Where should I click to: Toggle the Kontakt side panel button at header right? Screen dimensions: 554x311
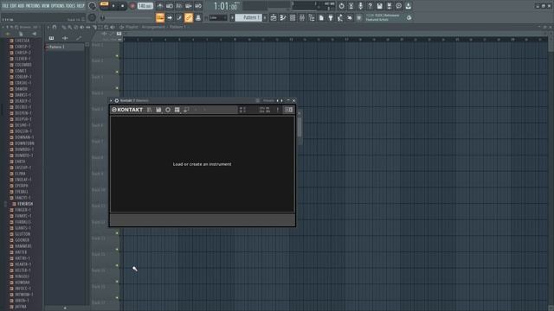tap(288, 110)
